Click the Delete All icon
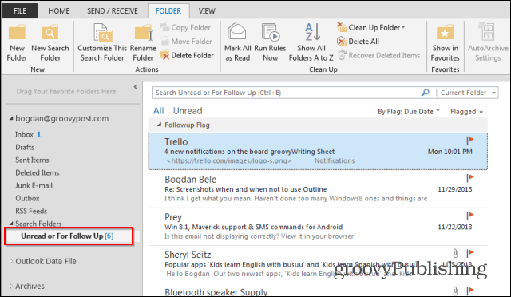This screenshot has width=511, height=297. [x=341, y=42]
